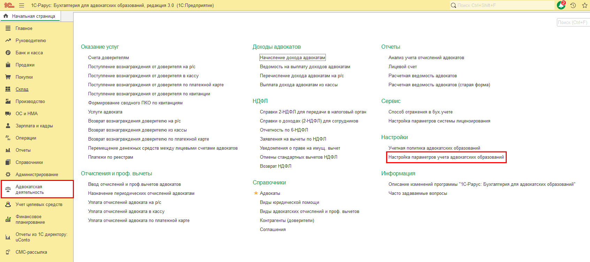Click the Зарплата и кадры person icon
Screen dimensions: 590x262
[8, 126]
